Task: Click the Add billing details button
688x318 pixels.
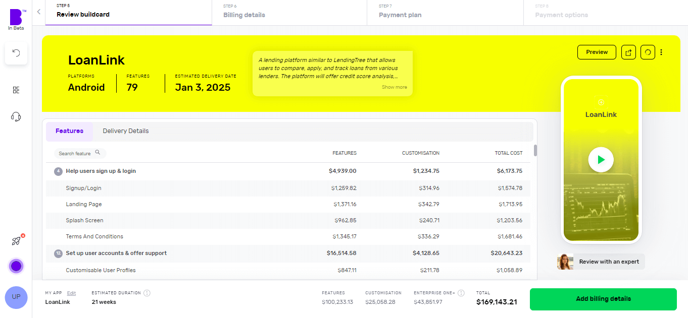Action: tap(603, 299)
